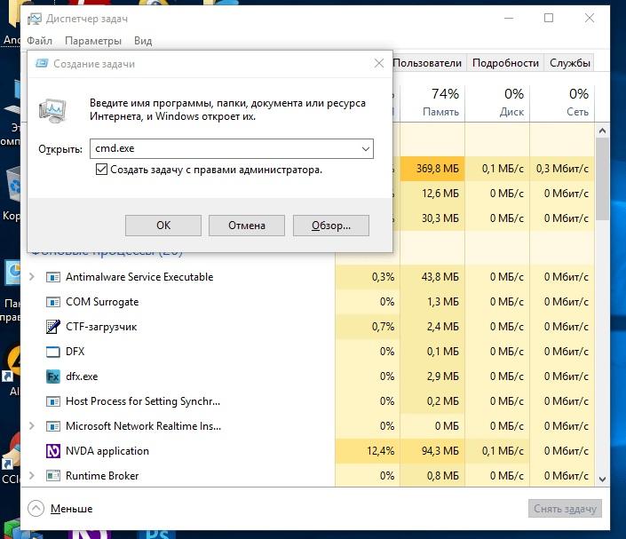This screenshot has width=626, height=539.
Task: Click the Отмена button
Action: (247, 226)
